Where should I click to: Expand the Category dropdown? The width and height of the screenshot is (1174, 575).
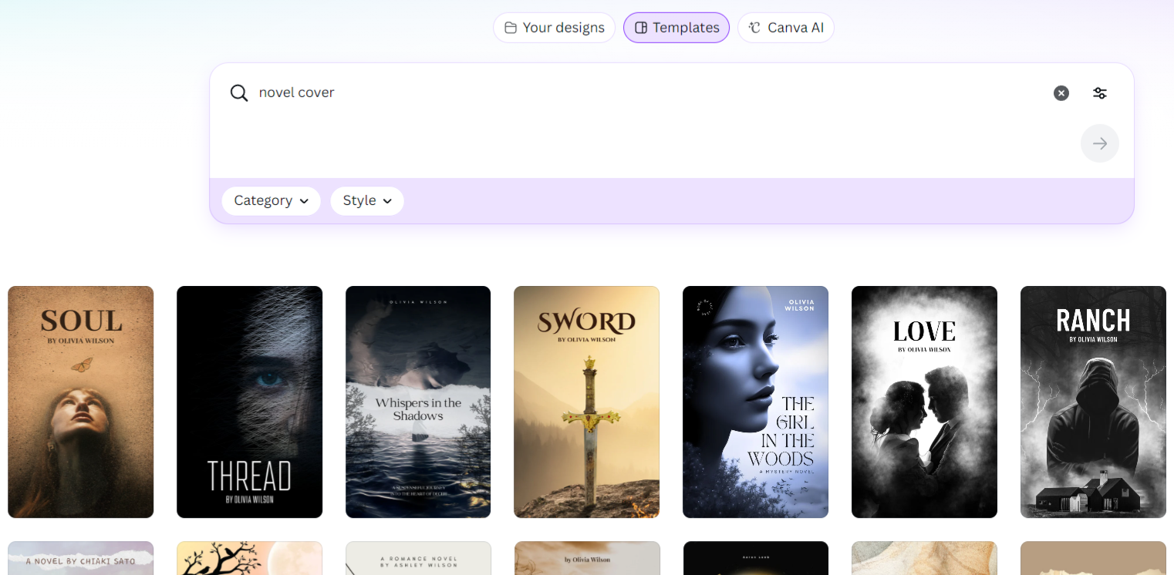click(x=271, y=200)
